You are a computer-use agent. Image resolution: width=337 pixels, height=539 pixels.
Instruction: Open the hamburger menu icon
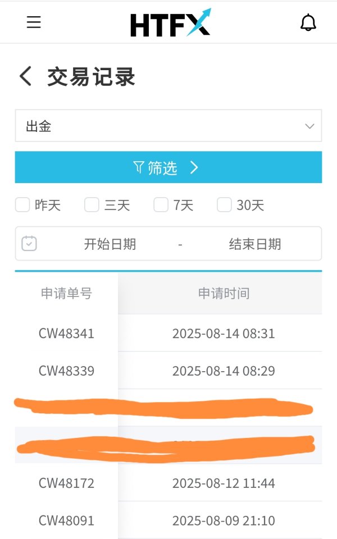(x=34, y=22)
